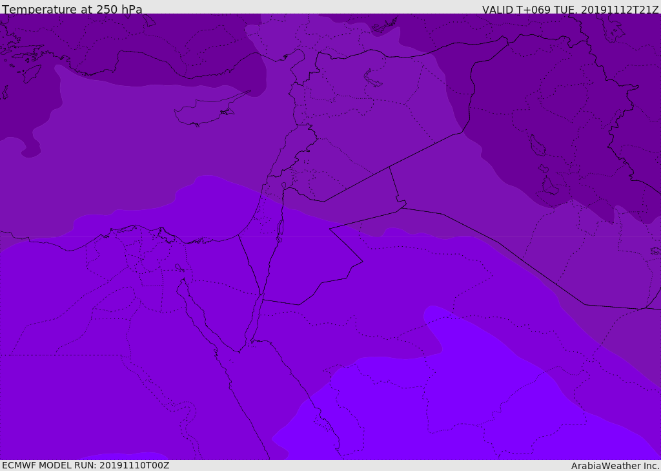661x471 pixels.
Task: Click the island of Cyprus
Action: [x=203, y=112]
